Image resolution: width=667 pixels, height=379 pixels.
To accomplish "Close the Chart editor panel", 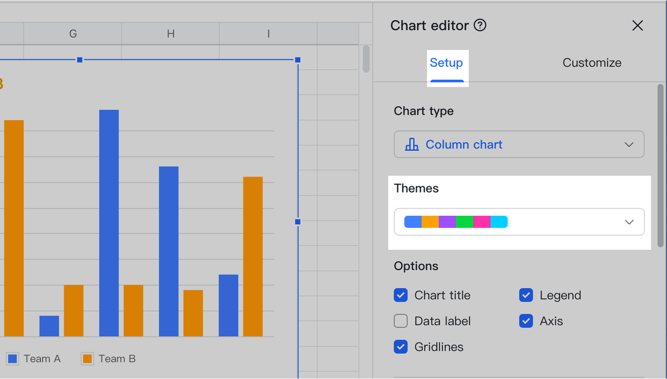I will click(637, 25).
